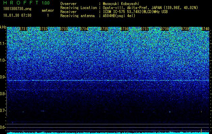The image size is (212, 134).
Task: Click the 0740 time marker
Action: coord(205,29)
